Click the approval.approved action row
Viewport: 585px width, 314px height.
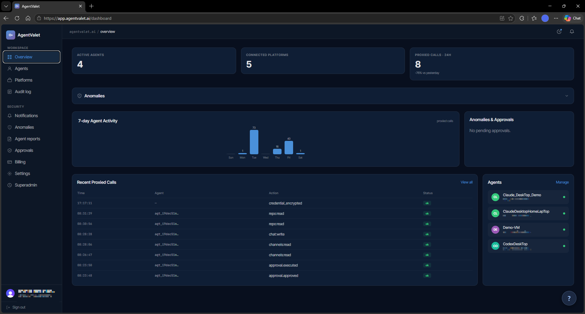(275, 276)
